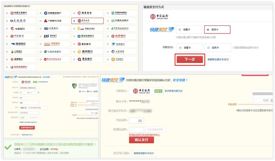Click the 中国银行 logo in the payment-method header
This screenshot has height=161, width=275.
[159, 17]
